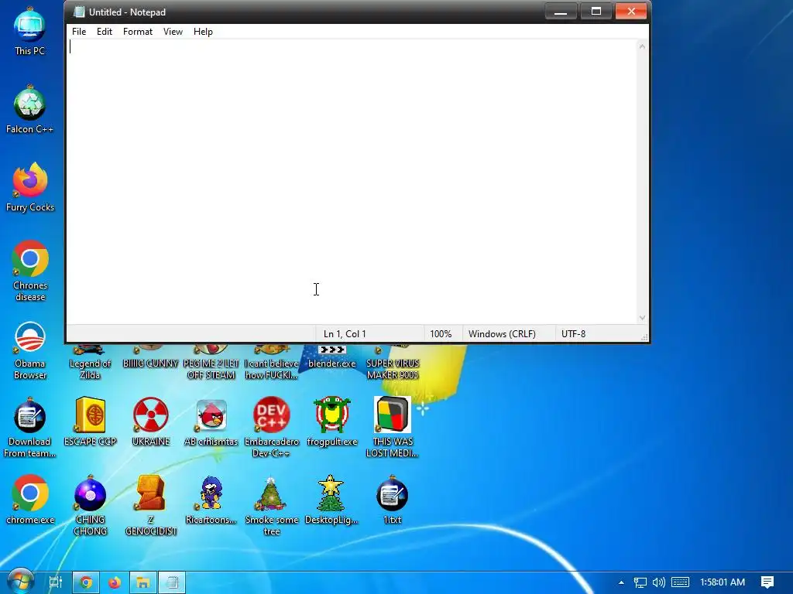Select the ESCAPE CCP desktop icon
Viewport: 793px width, 594px height.
tap(90, 422)
